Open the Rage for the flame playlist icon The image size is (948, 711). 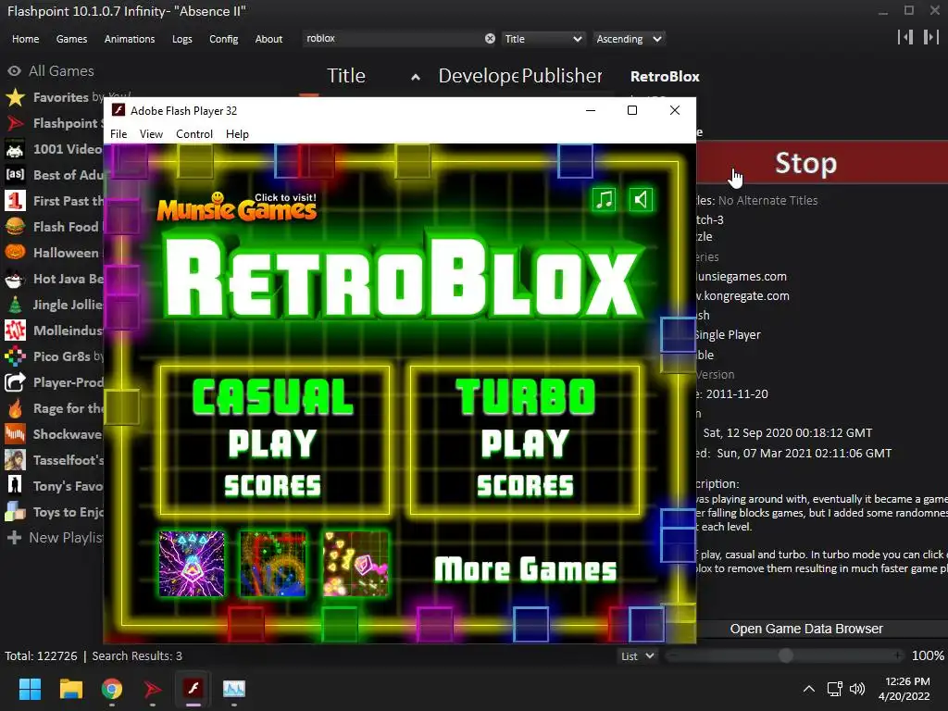pyautogui.click(x=15, y=408)
